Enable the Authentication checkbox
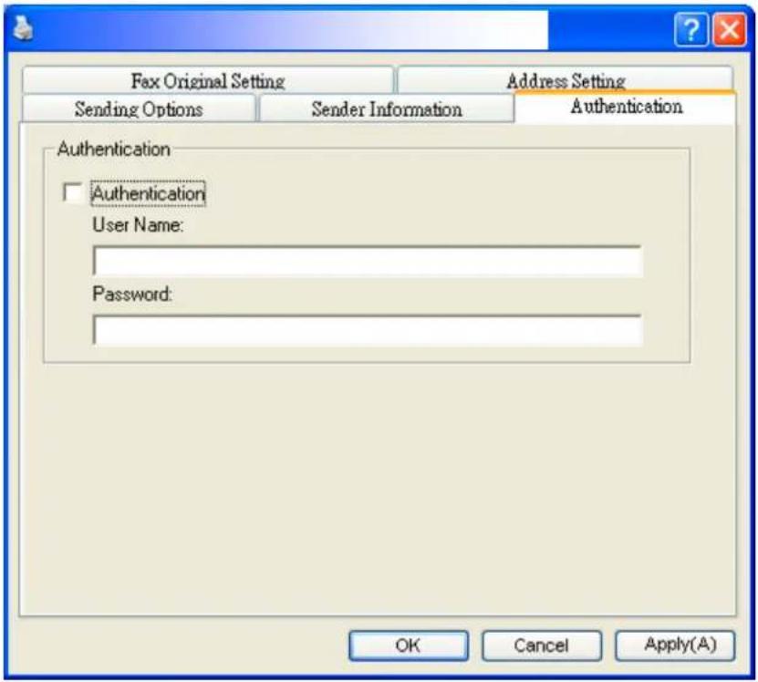The height and width of the screenshot is (682, 758). pyautogui.click(x=72, y=192)
